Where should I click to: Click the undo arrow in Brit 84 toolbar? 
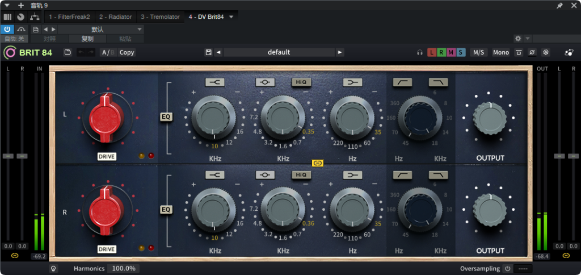81,52
